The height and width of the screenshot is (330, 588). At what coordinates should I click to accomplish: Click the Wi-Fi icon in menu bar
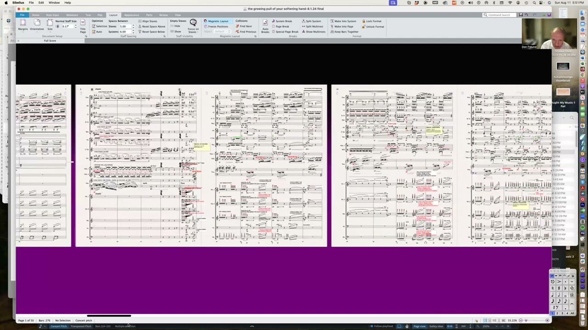510,3
